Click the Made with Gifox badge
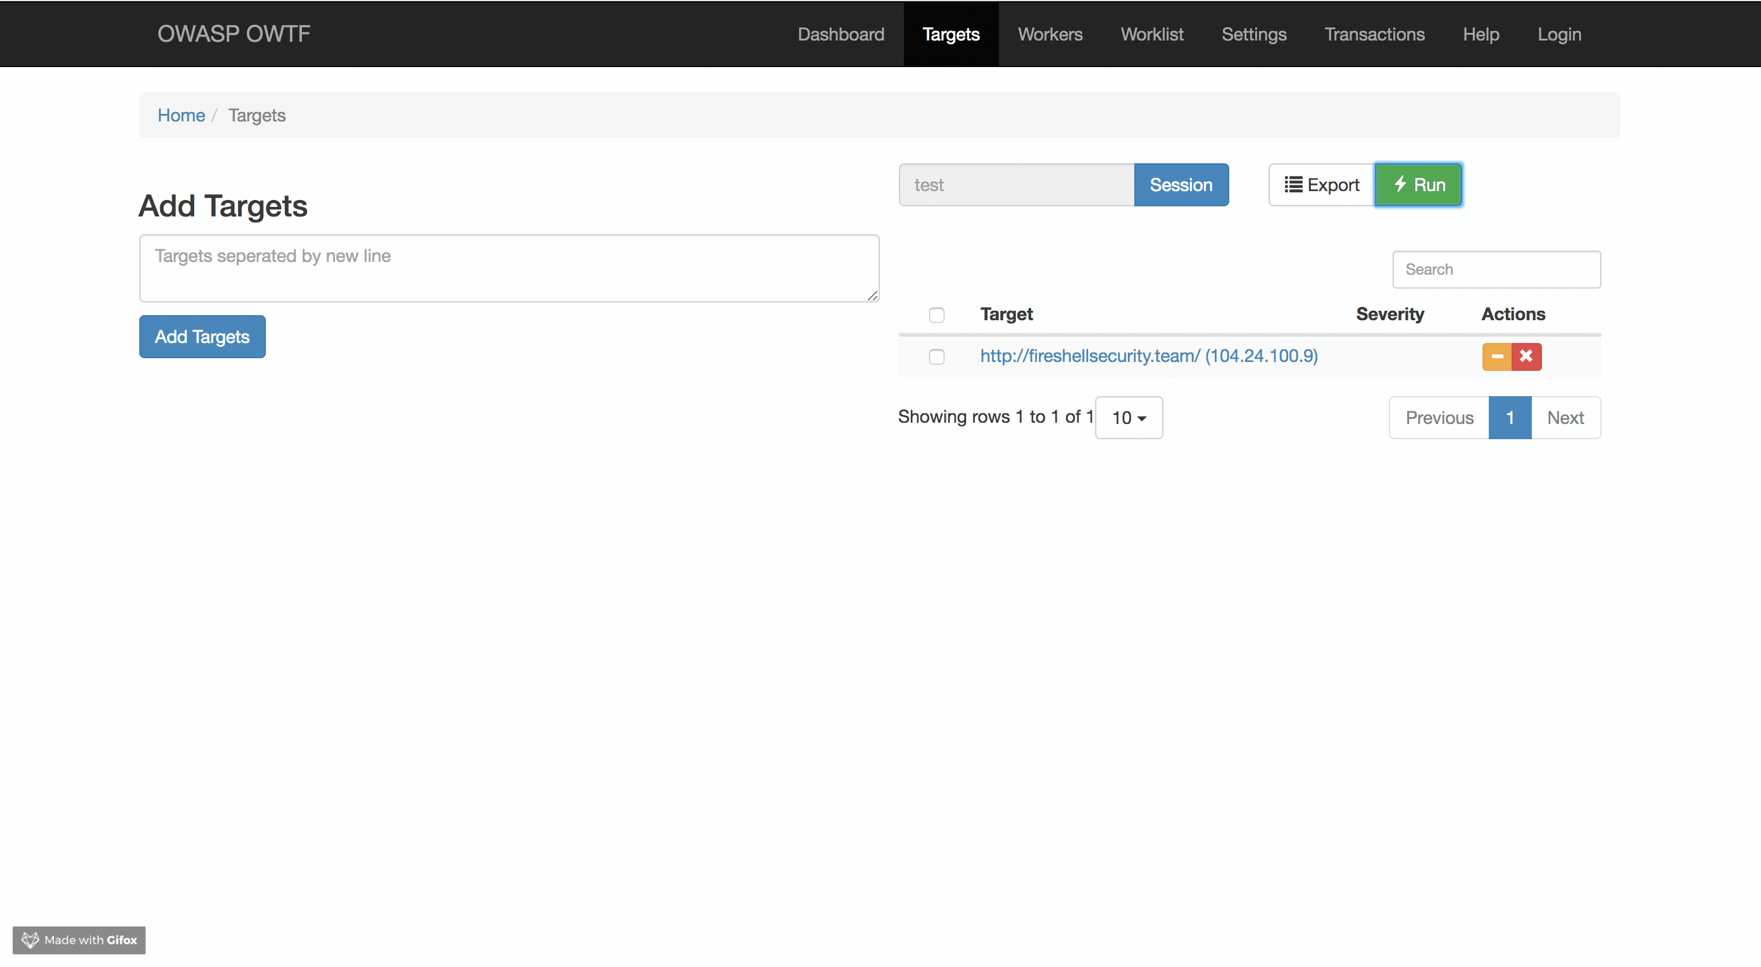 point(79,940)
